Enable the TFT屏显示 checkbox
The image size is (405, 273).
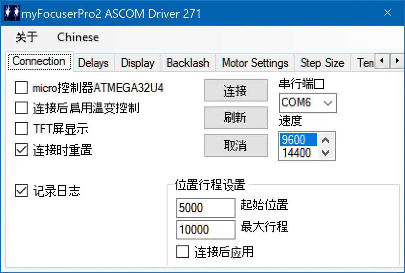tap(21, 129)
